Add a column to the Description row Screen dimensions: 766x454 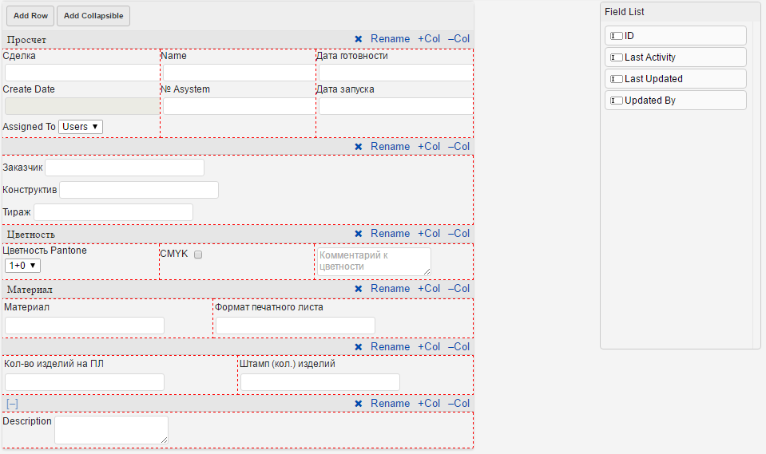tap(429, 403)
